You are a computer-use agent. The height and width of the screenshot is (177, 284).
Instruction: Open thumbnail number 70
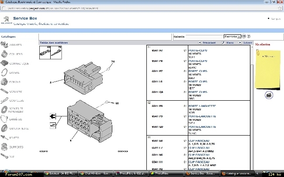(x=56, y=52)
